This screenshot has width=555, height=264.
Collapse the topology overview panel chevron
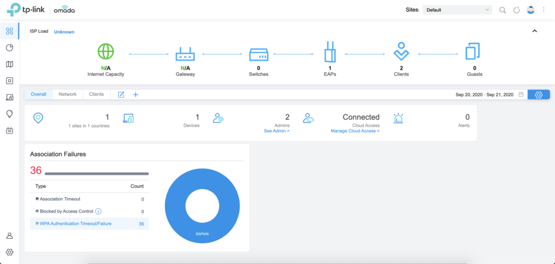[x=534, y=31]
